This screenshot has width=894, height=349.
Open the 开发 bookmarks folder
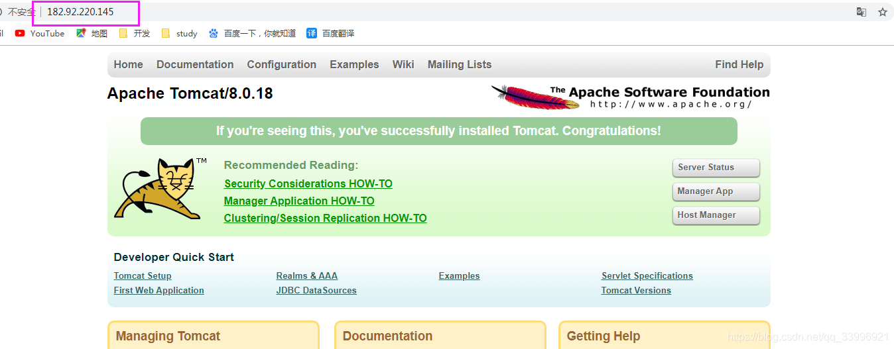point(135,33)
